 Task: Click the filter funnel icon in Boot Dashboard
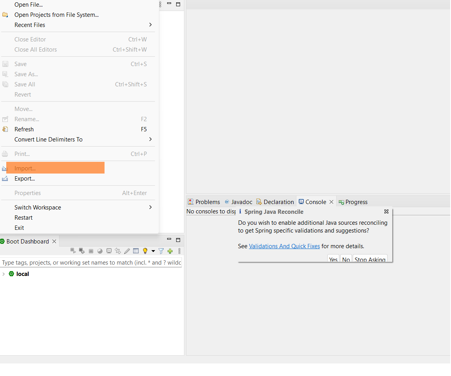161,251
